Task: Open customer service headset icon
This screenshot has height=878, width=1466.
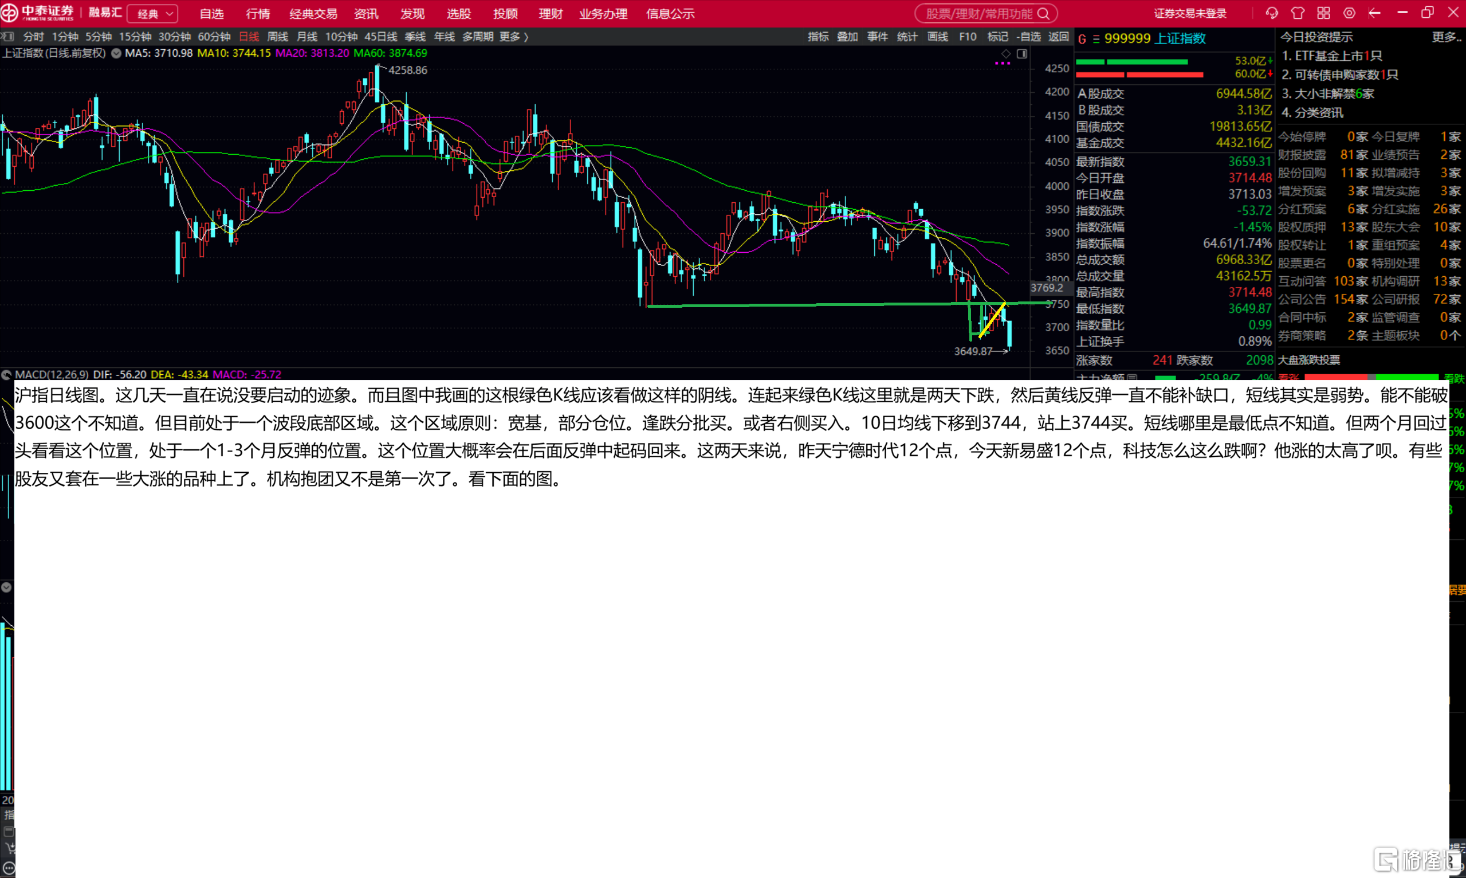Action: 1272,13
